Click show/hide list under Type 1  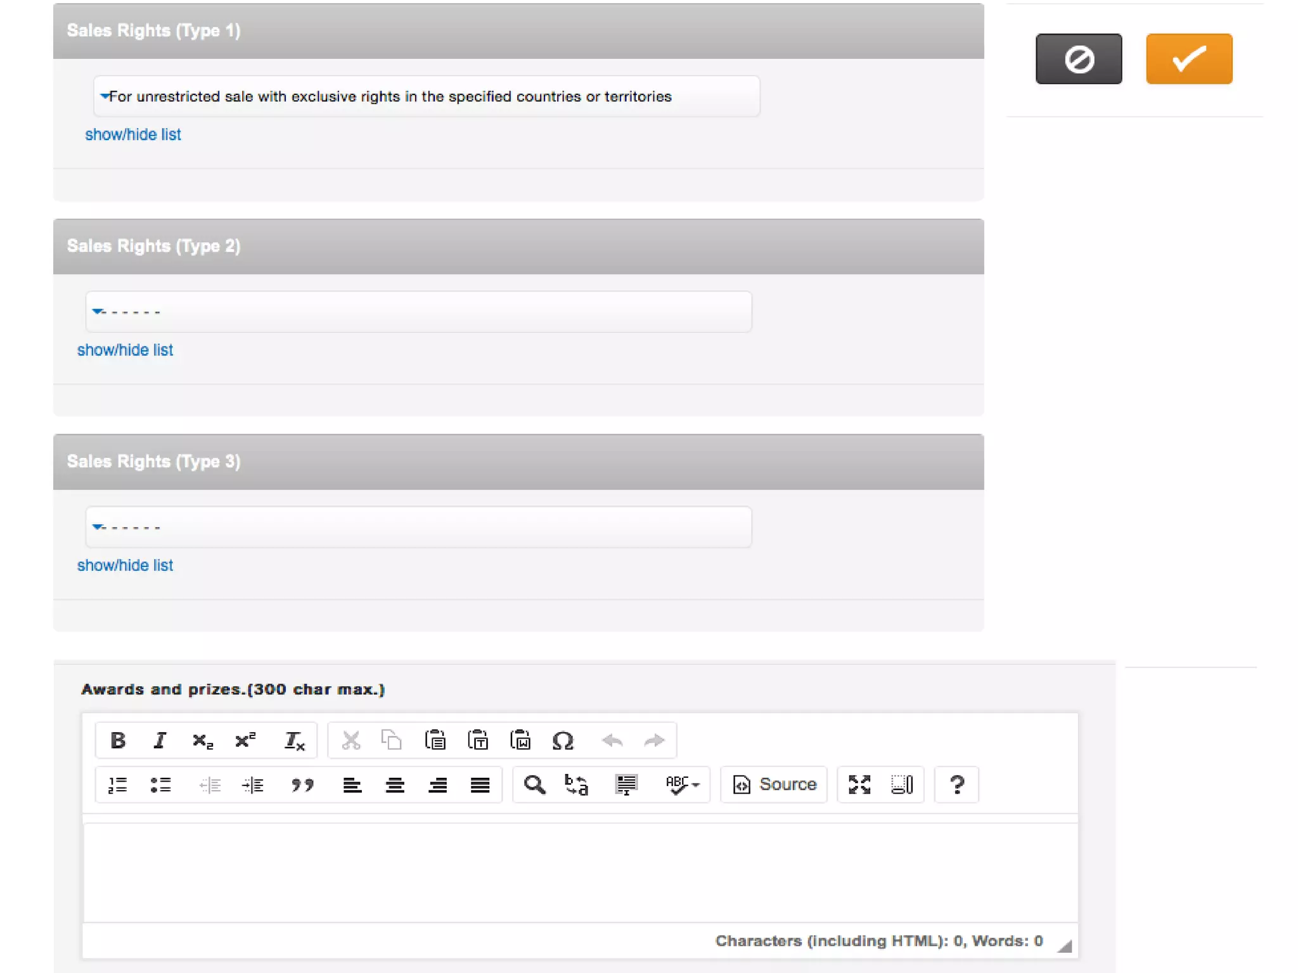pos(133,134)
